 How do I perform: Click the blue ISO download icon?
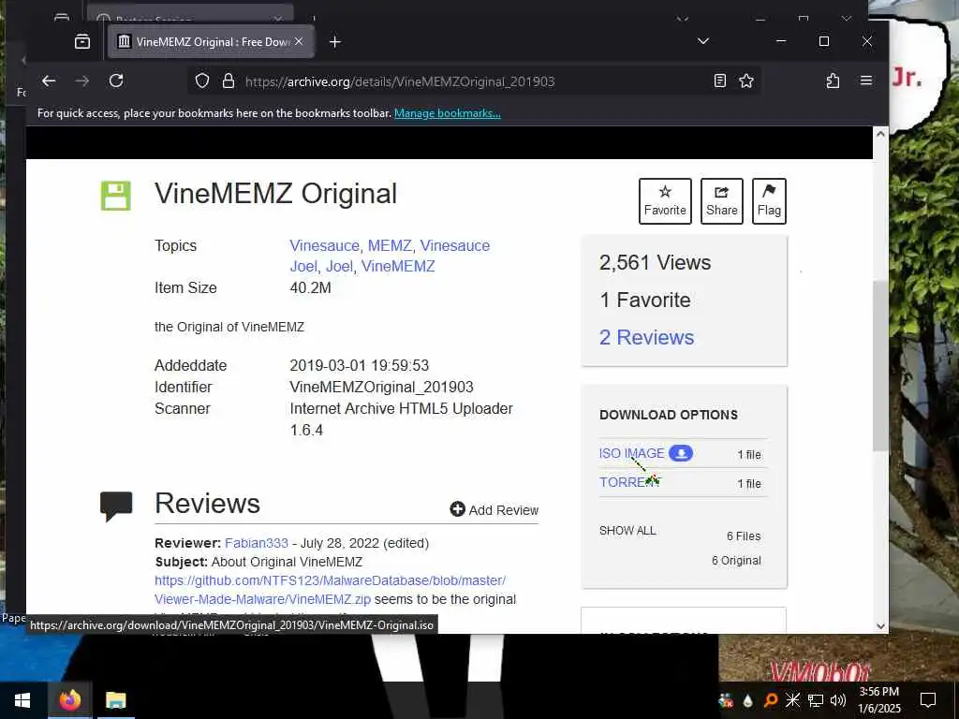(x=681, y=453)
